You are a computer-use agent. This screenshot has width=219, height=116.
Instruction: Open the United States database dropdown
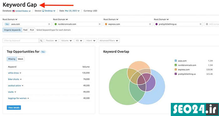coord(23,11)
